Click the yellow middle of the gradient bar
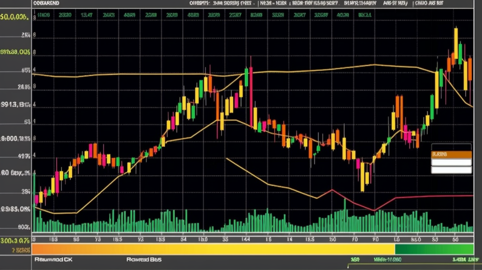Image resolution: width=482 pixels, height=270 pixels. point(232,249)
